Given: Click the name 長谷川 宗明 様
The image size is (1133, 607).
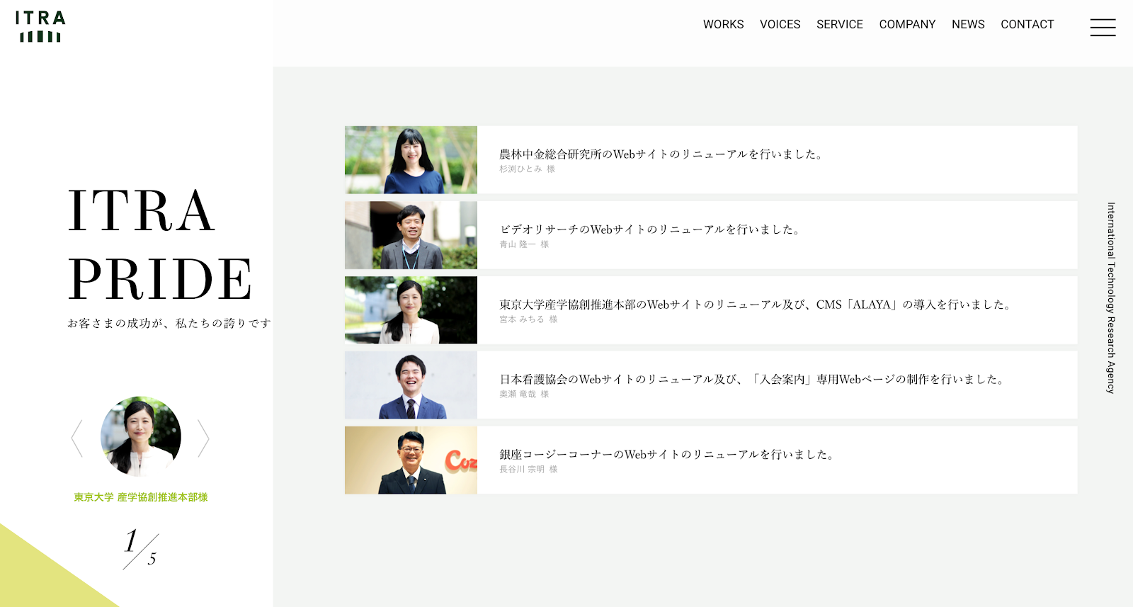Looking at the screenshot, I should pyautogui.click(x=528, y=470).
